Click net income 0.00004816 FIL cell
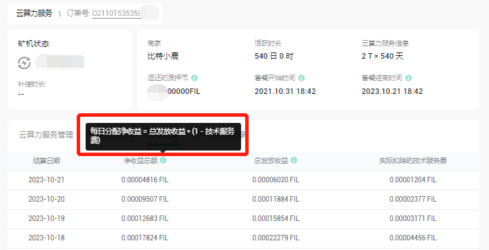This screenshot has width=489, height=250. click(145, 180)
